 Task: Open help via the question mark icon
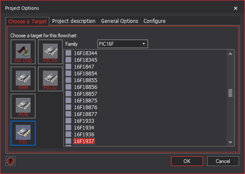point(11,161)
